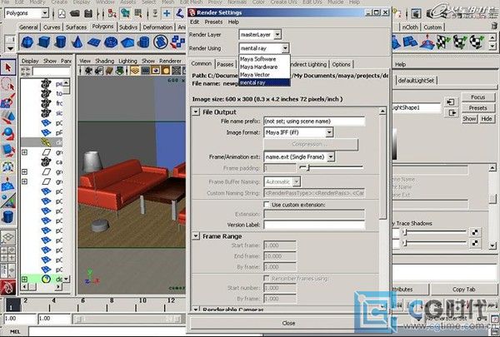The image size is (500, 337).
Task: Switch to the Passes tab
Action: pos(225,64)
